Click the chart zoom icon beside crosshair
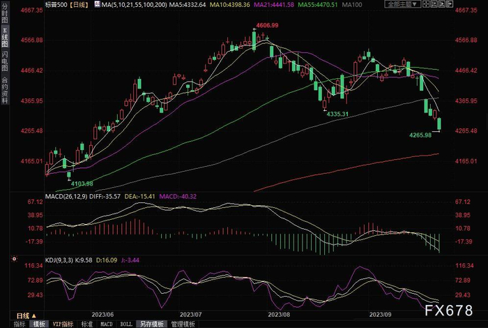 pyautogui.click(x=434, y=4)
